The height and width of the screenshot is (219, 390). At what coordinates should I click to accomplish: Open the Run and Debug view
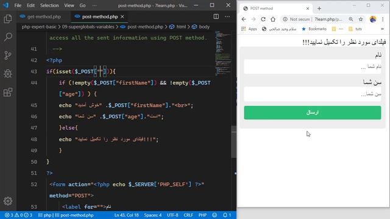click(x=8, y=74)
